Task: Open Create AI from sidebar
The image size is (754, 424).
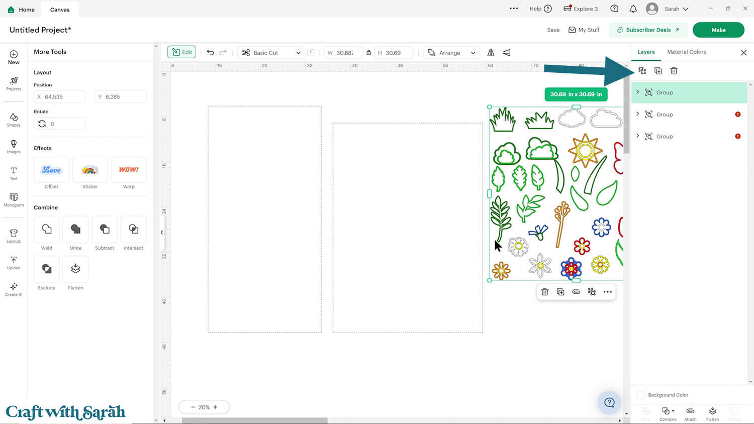Action: pos(14,289)
